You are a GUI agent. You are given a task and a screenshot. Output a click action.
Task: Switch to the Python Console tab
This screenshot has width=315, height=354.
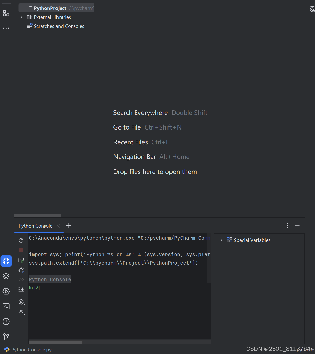[x=35, y=226]
